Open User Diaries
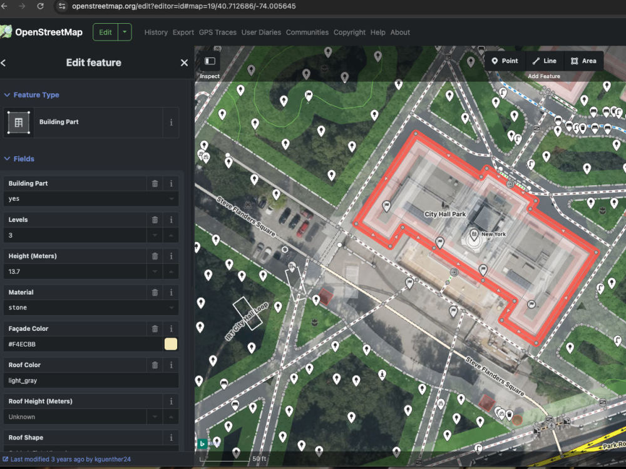626x469 pixels. 261,33
